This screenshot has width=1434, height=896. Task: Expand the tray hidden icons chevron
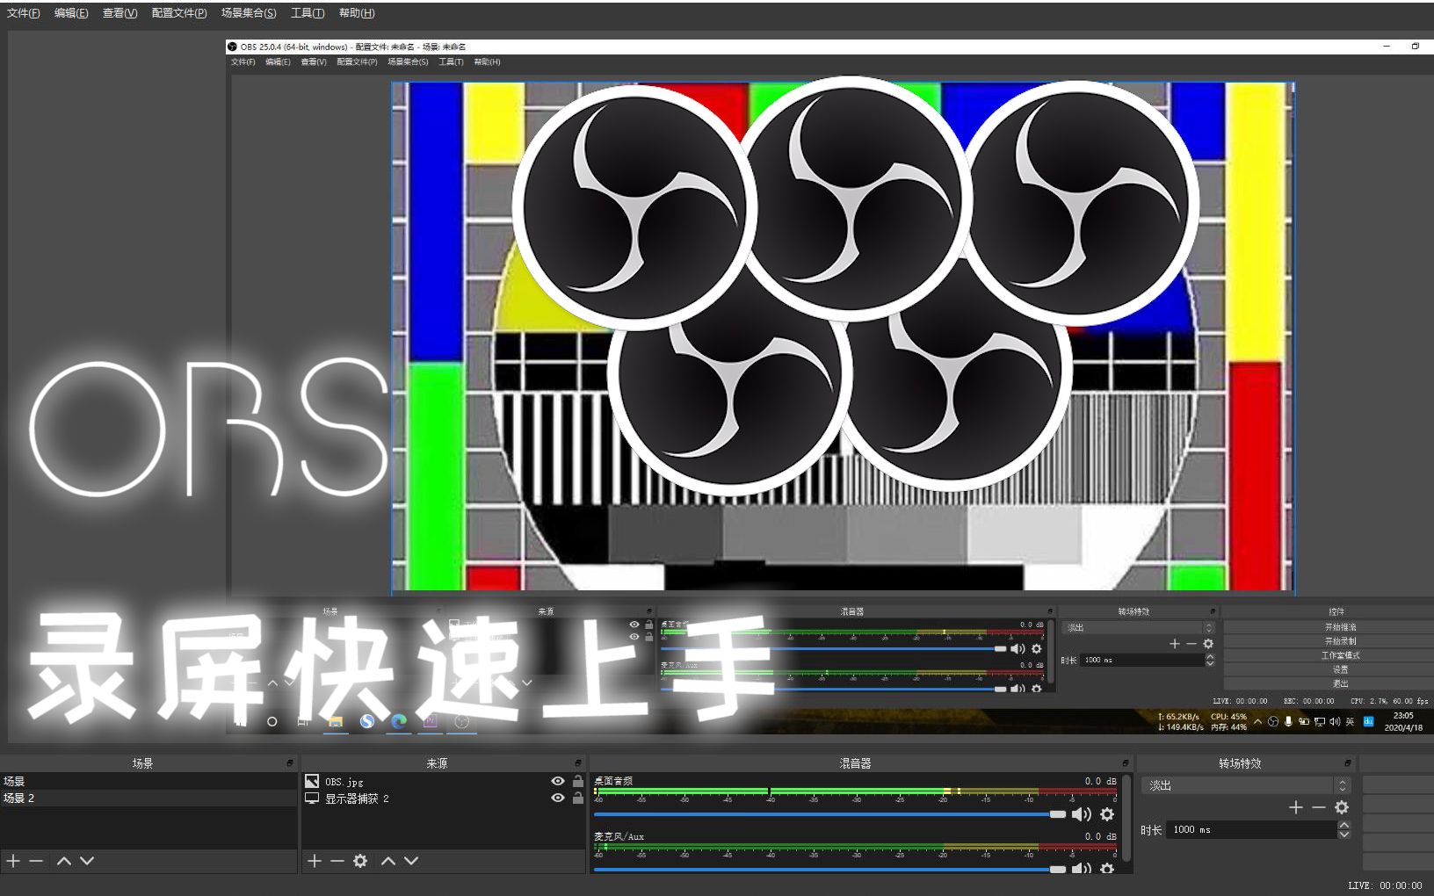pos(1258,721)
